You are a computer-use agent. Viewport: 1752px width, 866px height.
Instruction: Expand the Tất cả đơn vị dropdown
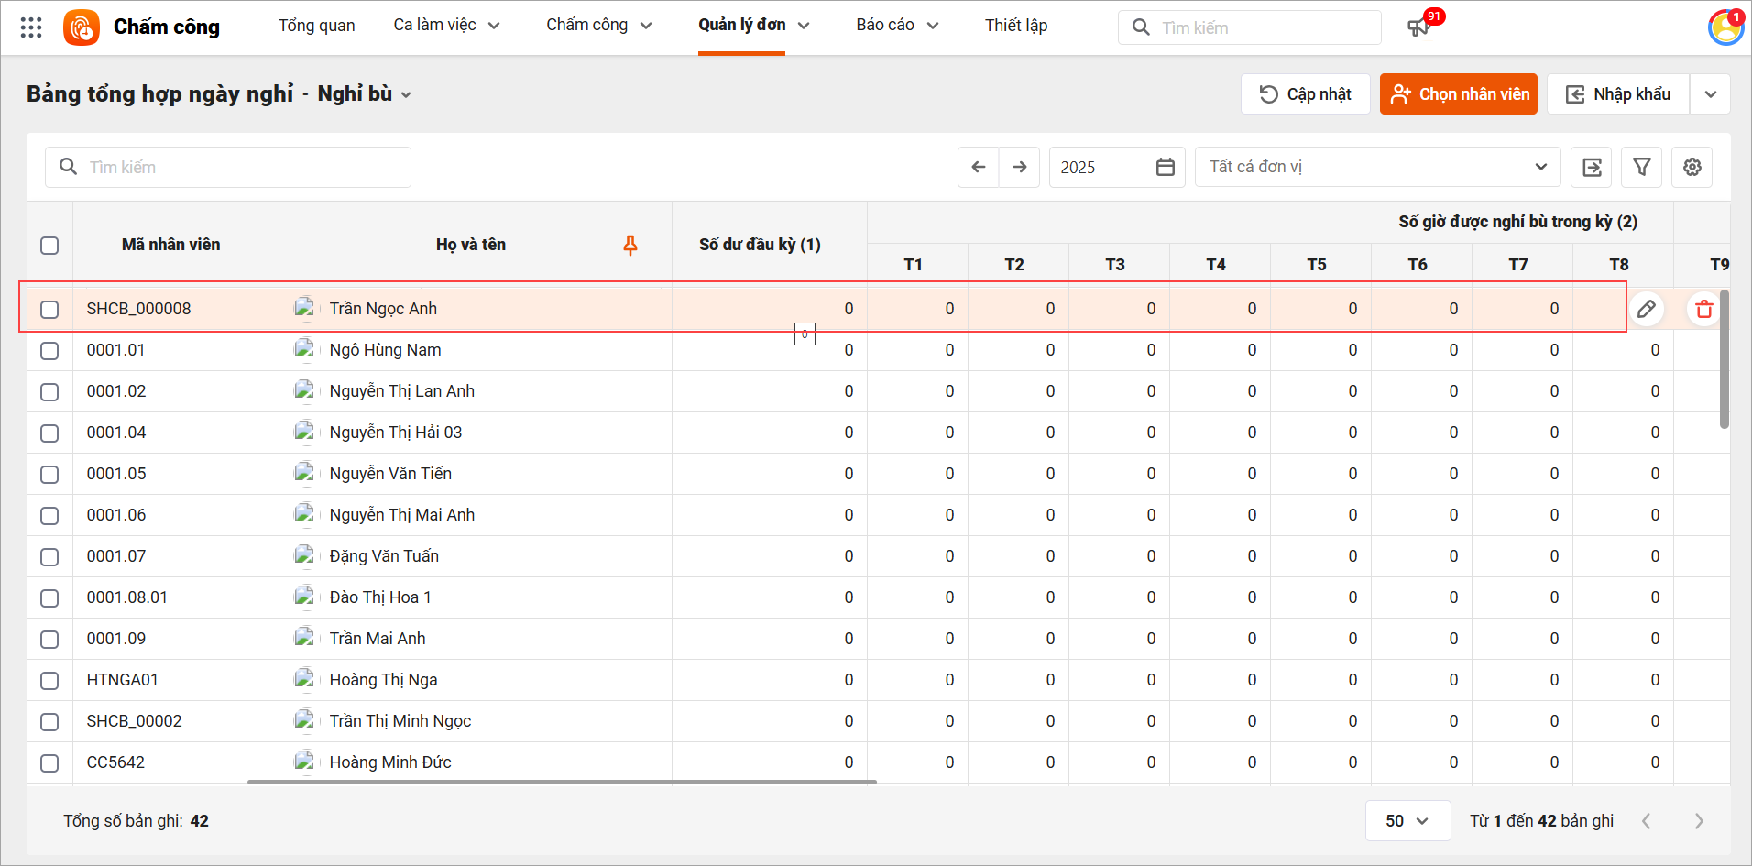1377,167
